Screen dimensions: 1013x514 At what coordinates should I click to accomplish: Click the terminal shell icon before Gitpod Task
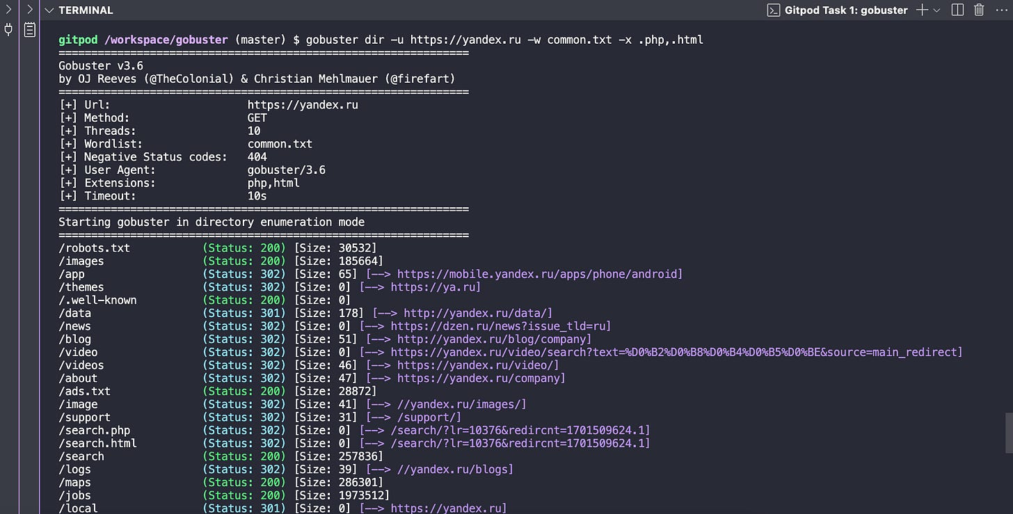point(772,10)
